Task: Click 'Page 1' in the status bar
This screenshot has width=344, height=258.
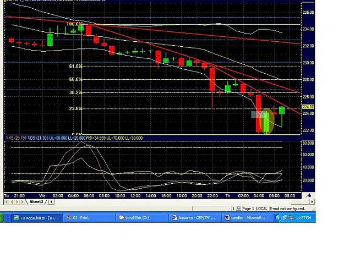Action: pyautogui.click(x=248, y=208)
